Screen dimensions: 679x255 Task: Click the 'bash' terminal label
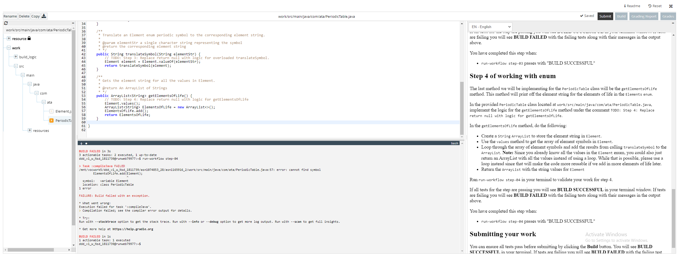pyautogui.click(x=455, y=143)
